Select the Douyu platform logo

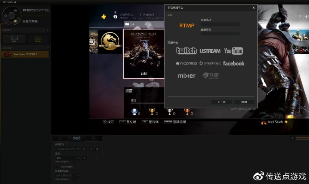[210, 75]
